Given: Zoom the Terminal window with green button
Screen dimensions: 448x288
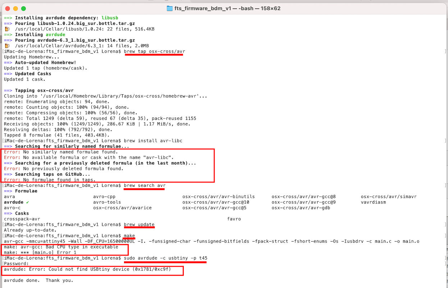Looking at the screenshot, I should [x=23, y=8].
